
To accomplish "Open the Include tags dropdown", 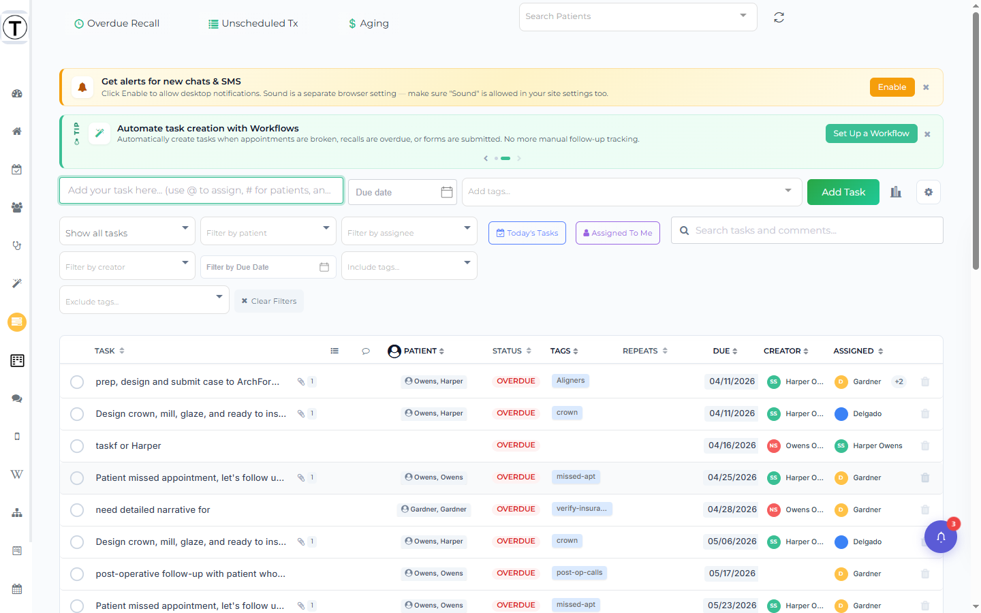I will (x=409, y=266).
